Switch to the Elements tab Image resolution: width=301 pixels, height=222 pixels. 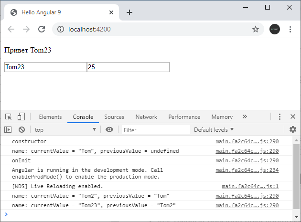click(x=50, y=117)
